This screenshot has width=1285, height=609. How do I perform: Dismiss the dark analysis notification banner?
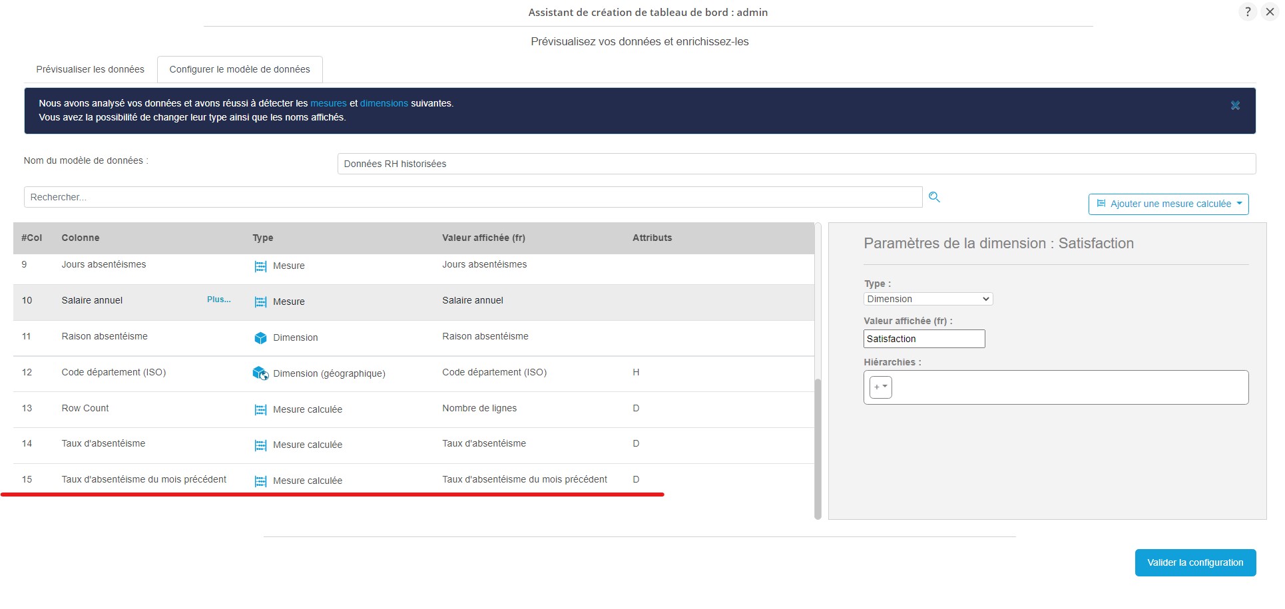[x=1236, y=105]
